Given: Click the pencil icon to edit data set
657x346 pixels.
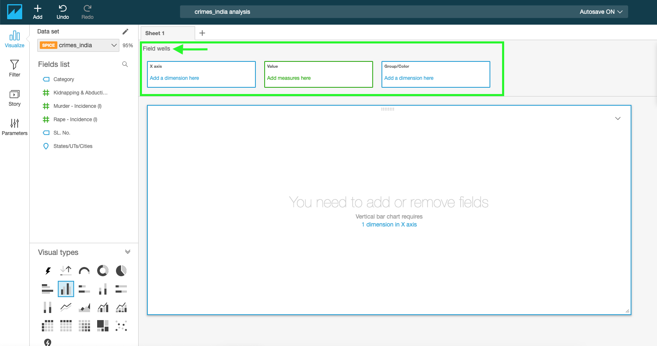Looking at the screenshot, I should coord(125,32).
